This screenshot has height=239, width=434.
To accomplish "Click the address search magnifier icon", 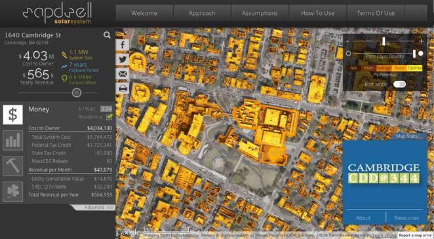I will (107, 35).
